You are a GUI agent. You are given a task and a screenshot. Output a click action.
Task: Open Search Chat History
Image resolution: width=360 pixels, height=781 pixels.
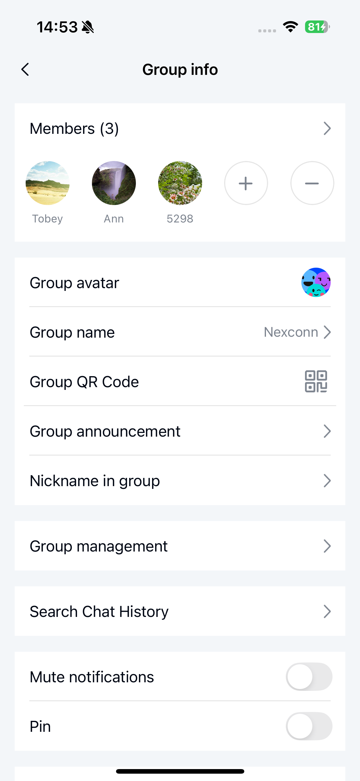click(180, 611)
